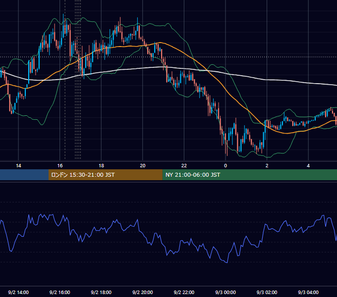This screenshot has width=337, height=297.
Task: Click the '9/2 14:00' time label
Action: point(18,293)
